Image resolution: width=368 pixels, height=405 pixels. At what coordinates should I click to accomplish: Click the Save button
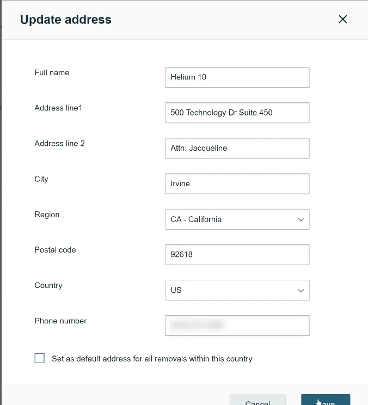pyautogui.click(x=326, y=401)
